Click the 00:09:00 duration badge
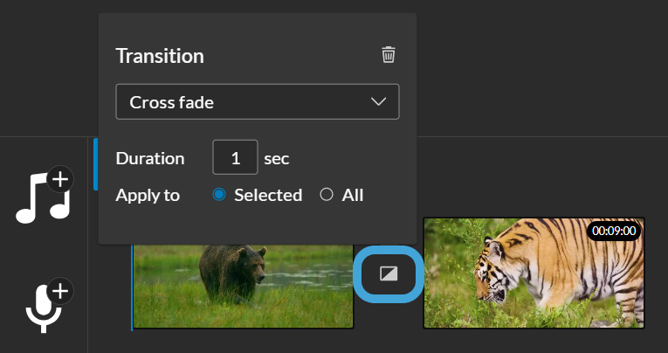The image size is (668, 353). [614, 231]
